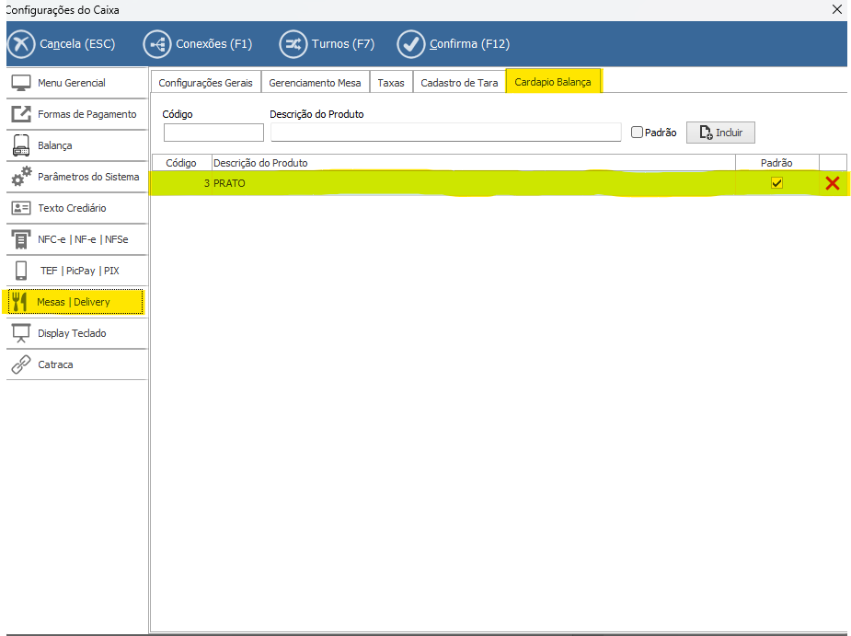This screenshot has height=636, width=851.
Task: Open the Catraca link icon item
Action: [21, 364]
